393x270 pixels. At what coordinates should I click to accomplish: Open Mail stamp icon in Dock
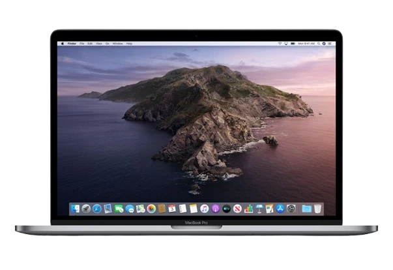108,209
